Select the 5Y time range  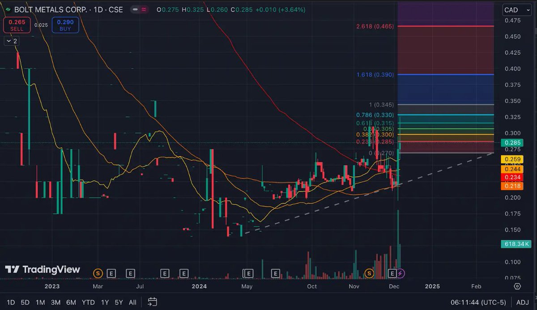coord(119,302)
